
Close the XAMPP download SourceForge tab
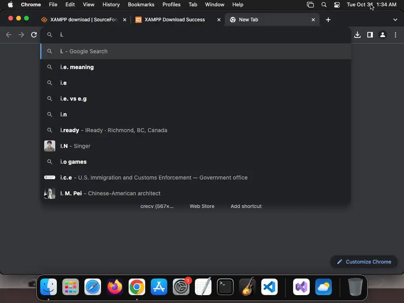124,20
